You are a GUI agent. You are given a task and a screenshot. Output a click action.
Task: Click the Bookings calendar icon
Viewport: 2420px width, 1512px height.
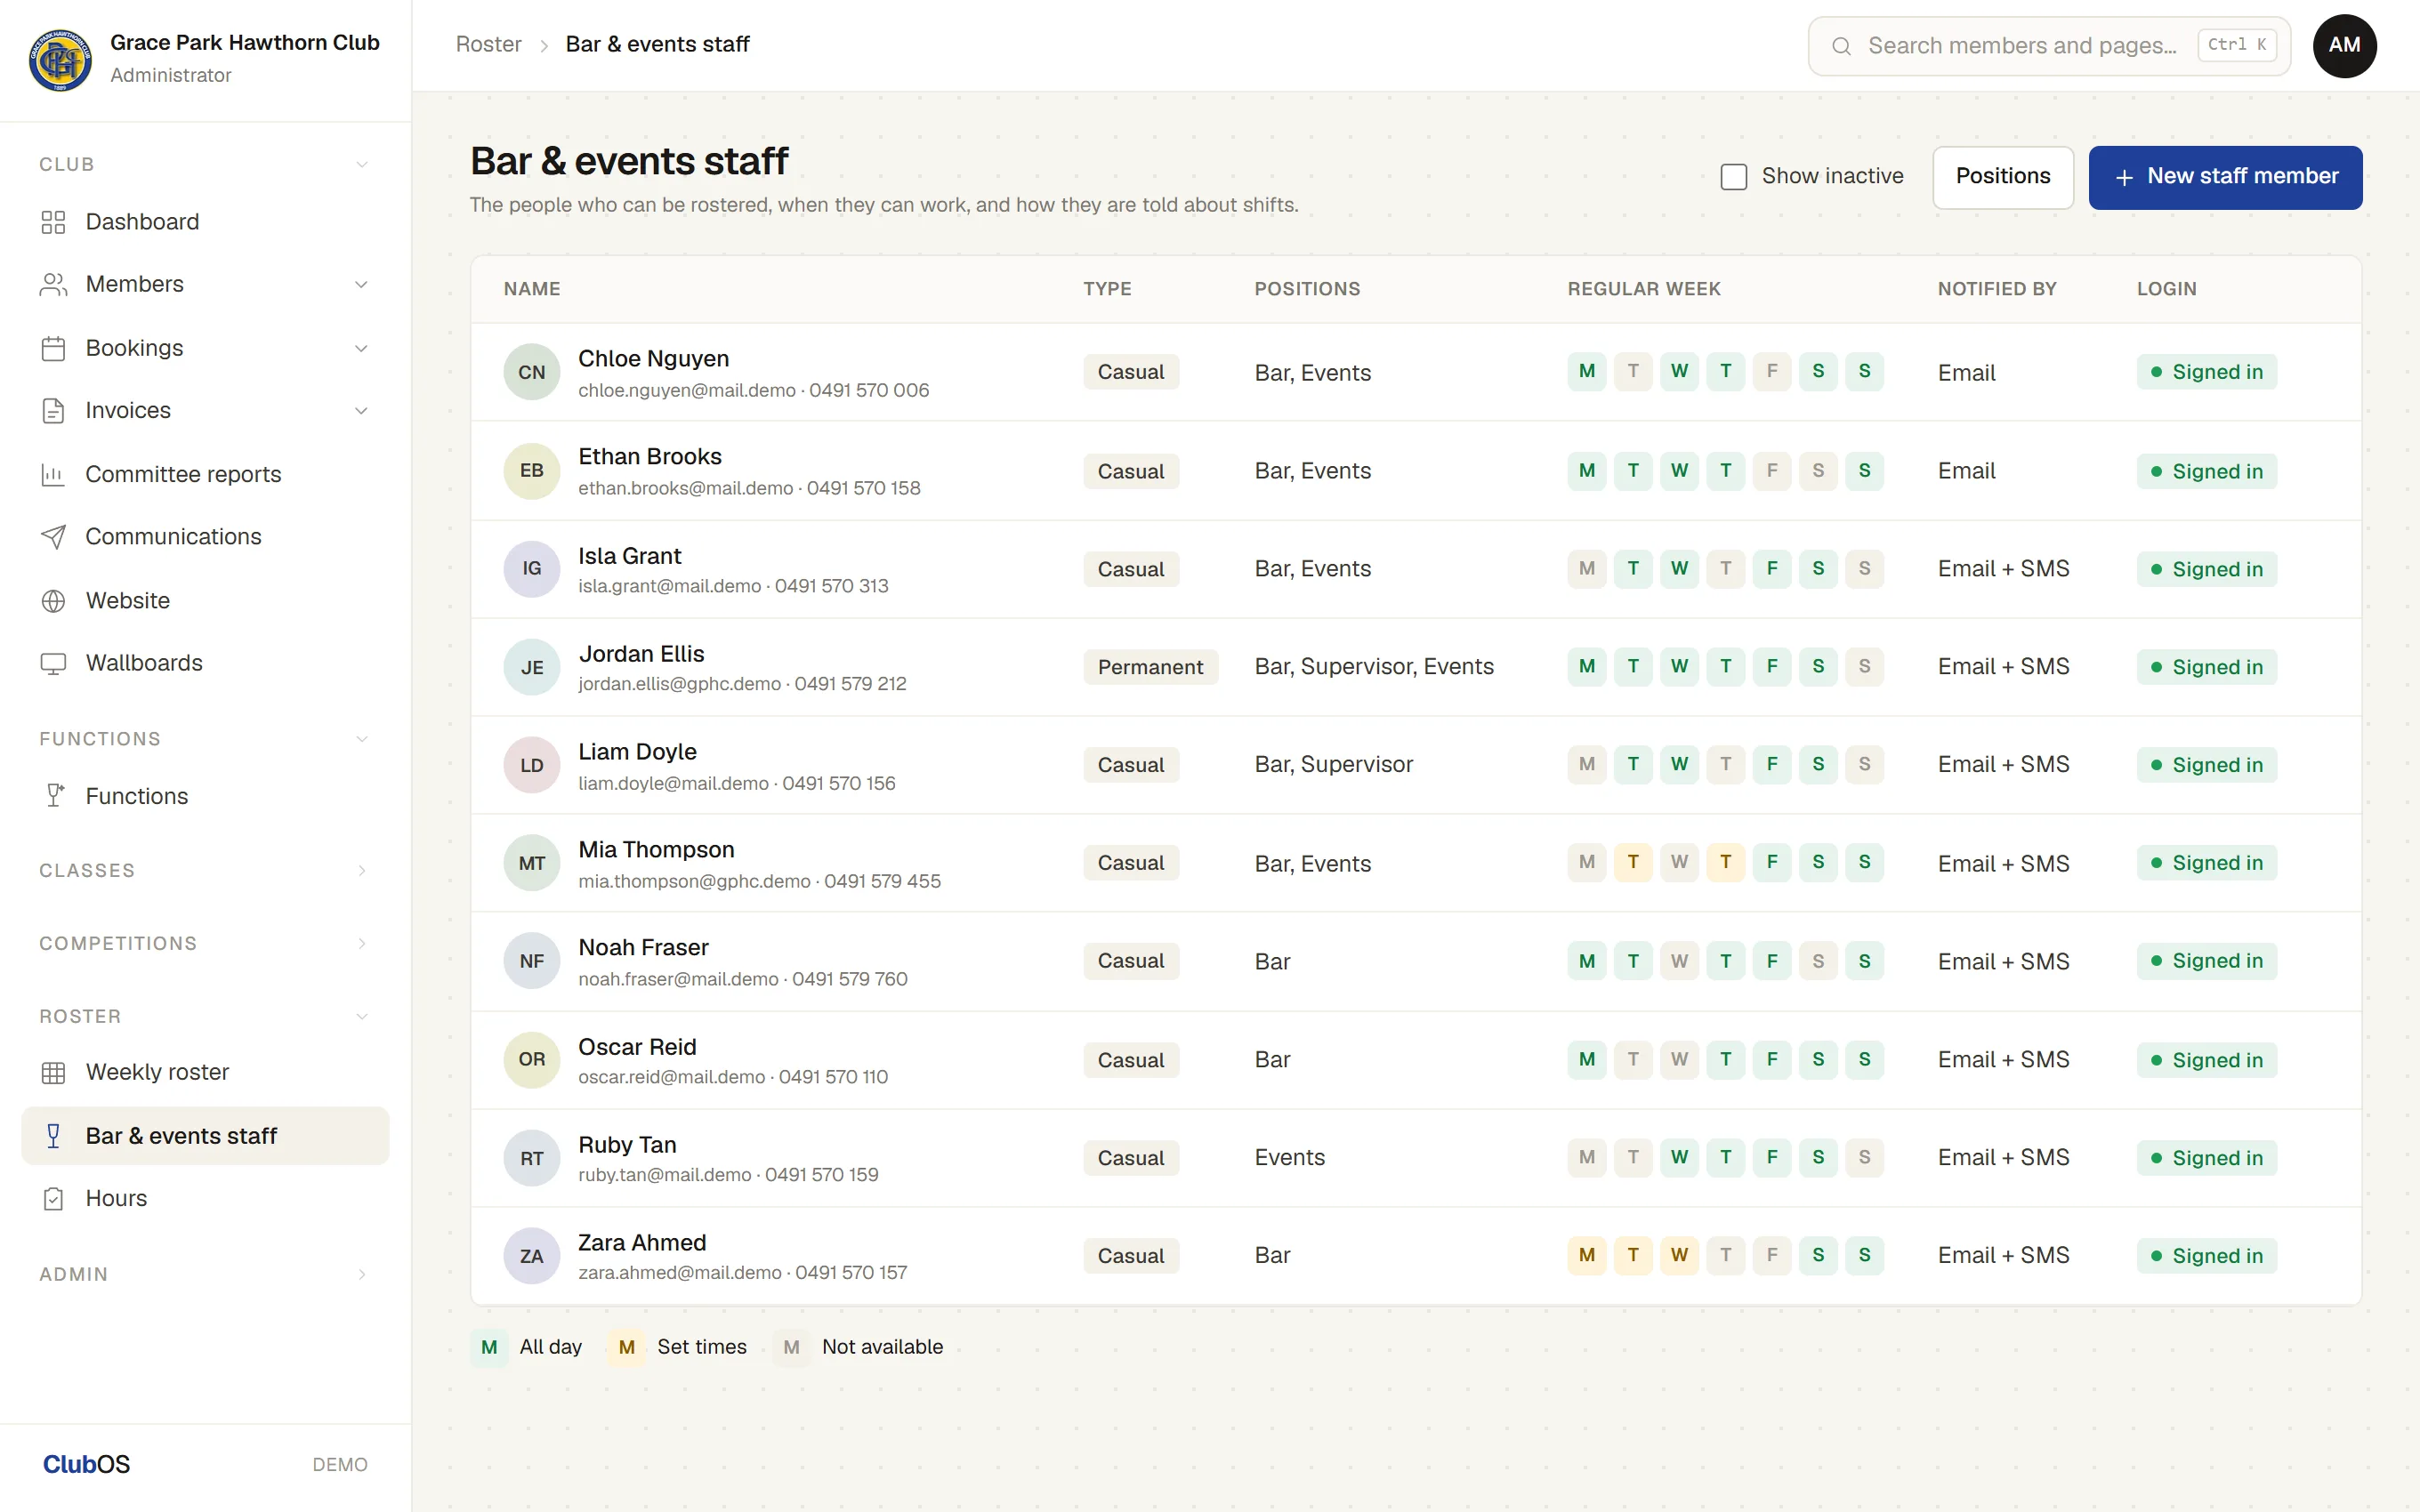(x=53, y=348)
